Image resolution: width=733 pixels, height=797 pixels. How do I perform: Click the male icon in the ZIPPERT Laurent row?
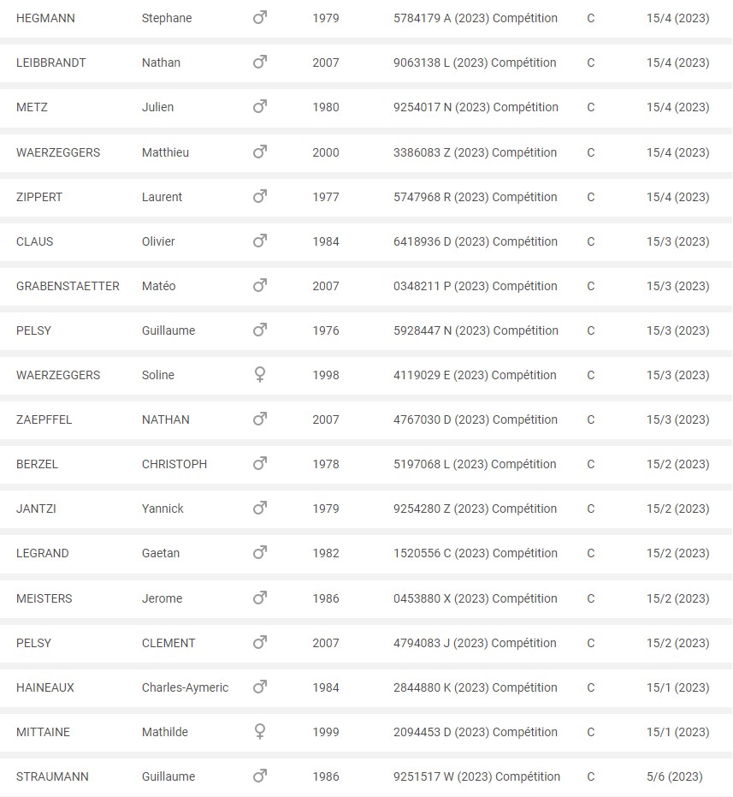click(x=259, y=197)
